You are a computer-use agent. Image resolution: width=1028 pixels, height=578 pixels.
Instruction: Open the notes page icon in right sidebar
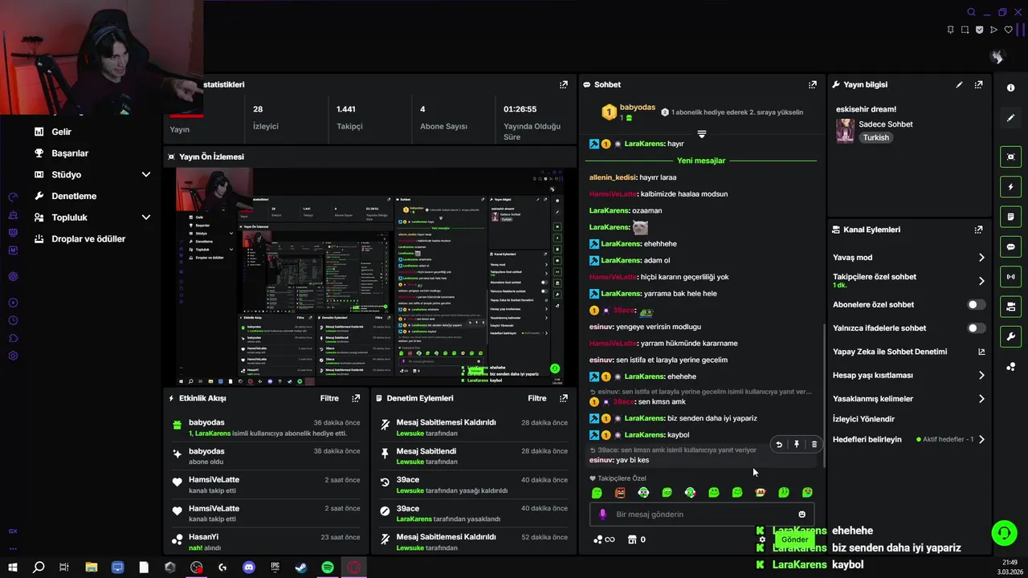(x=1010, y=217)
